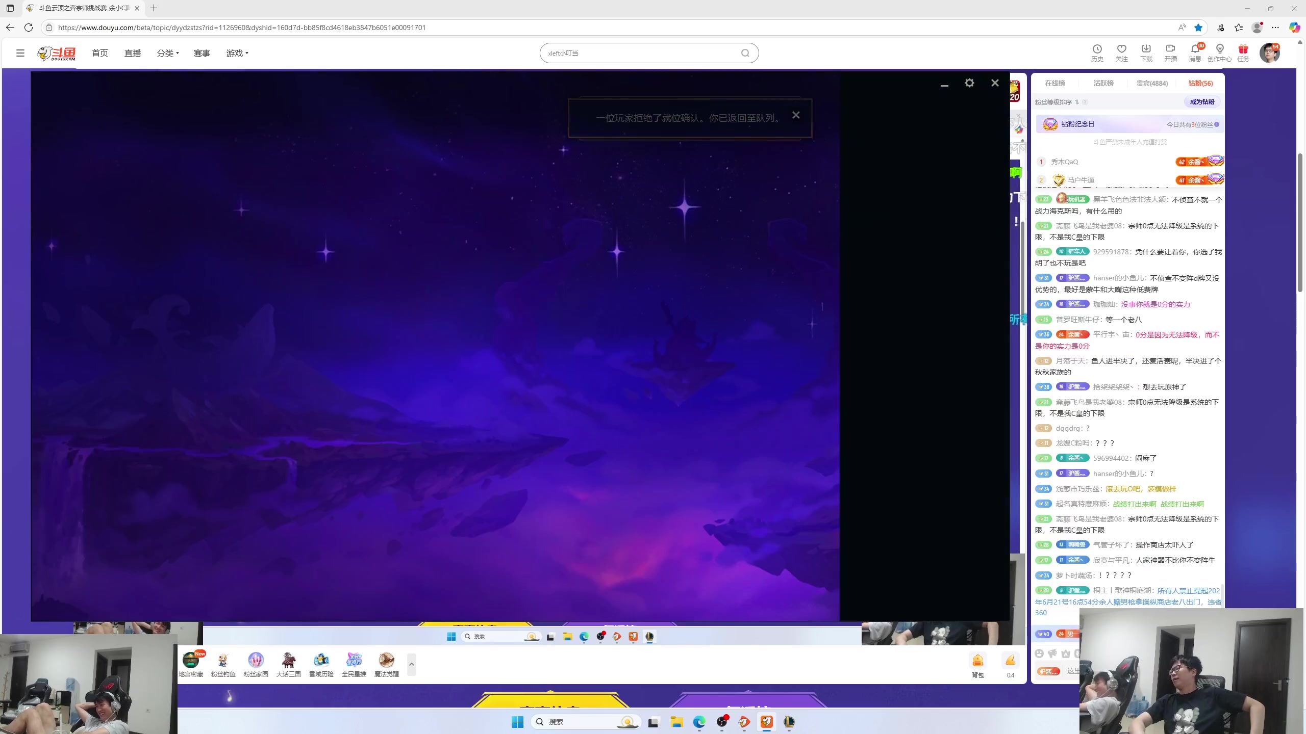
Task: Open 魔法觉醒 activity icon
Action: point(386,664)
